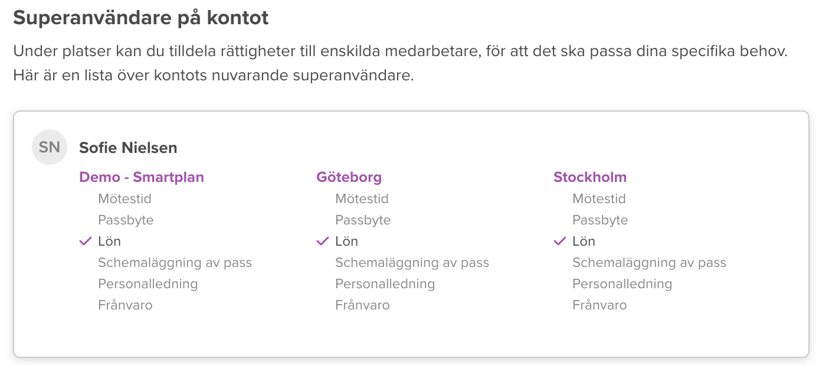Click Frånvaro under Stockholm
Image resolution: width=819 pixels, height=365 pixels.
tap(599, 305)
